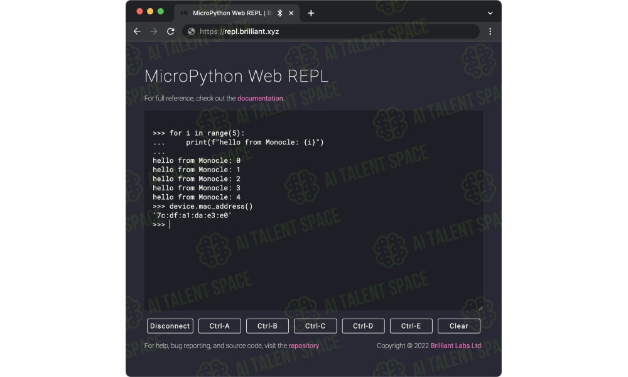Click the Ctrl-E button

411,326
